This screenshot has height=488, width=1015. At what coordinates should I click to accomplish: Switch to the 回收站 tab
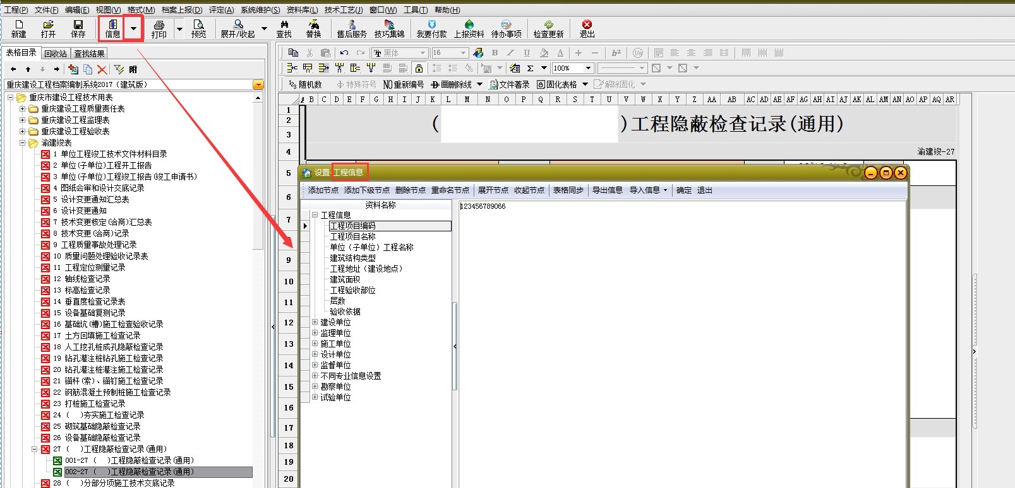(56, 54)
